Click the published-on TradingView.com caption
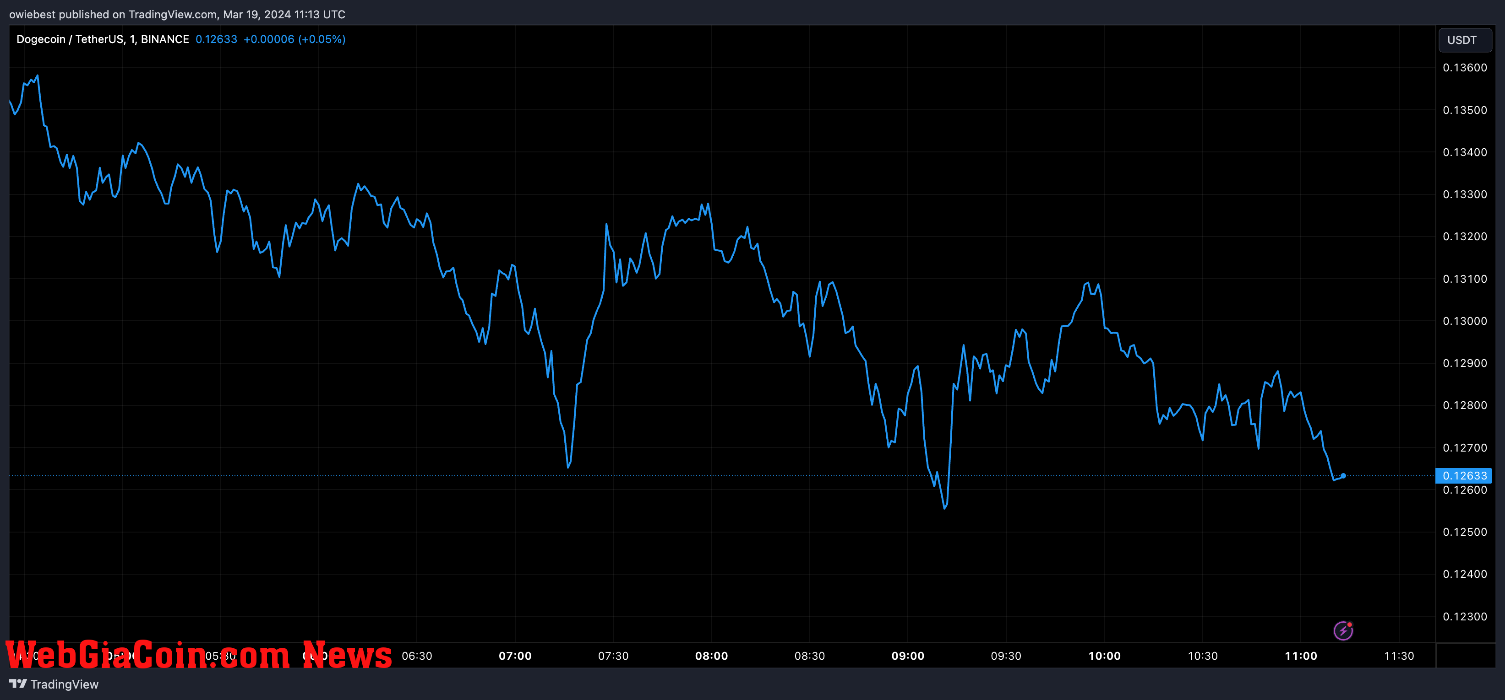Screen dimensions: 1505x700 click(x=177, y=14)
